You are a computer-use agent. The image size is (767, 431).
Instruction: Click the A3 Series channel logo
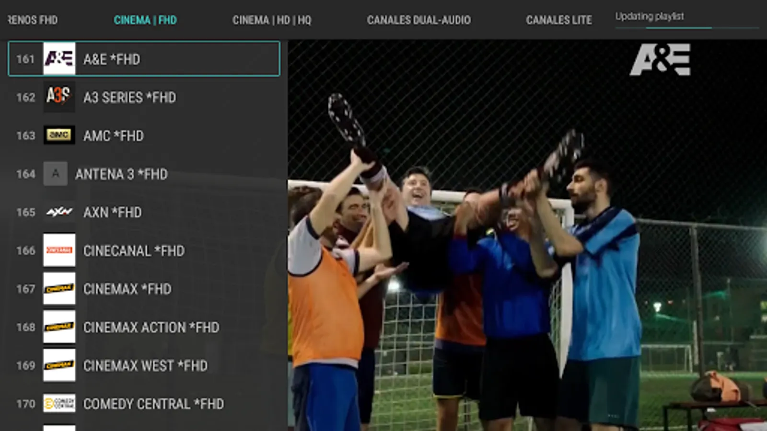[59, 97]
